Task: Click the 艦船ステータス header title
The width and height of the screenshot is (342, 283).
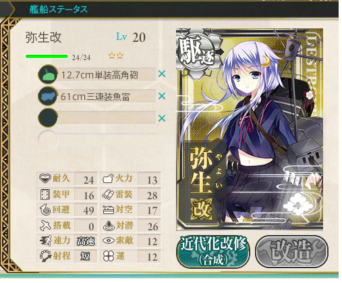Action: [x=58, y=9]
